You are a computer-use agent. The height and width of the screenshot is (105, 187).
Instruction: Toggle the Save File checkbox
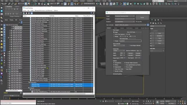[x=136, y=22]
